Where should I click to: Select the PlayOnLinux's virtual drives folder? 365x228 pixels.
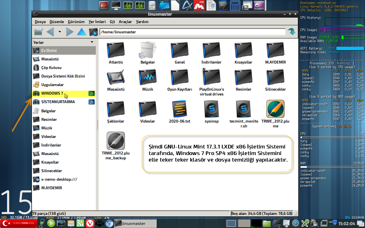point(212,77)
